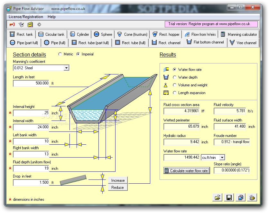Switch to the Manning calculator tab
Image resolution: width=269 pixels, height=213 pixels.
pos(239,34)
